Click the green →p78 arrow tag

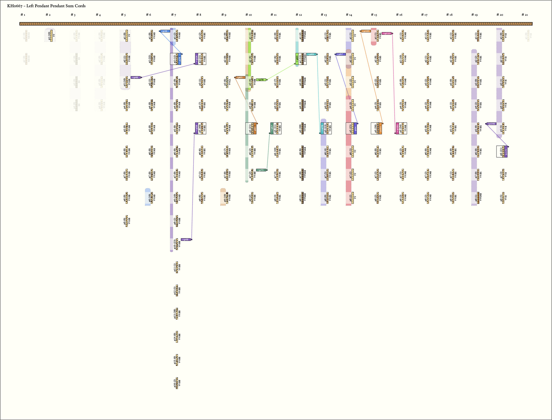point(261,80)
